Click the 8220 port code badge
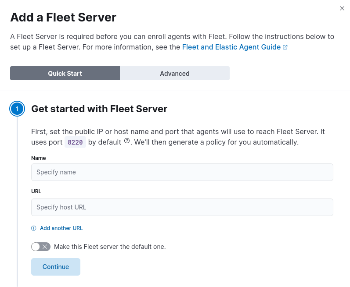The height and width of the screenshot is (287, 350). coord(75,142)
